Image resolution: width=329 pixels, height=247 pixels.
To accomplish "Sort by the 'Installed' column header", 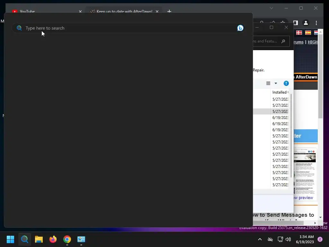I will coord(280,92).
